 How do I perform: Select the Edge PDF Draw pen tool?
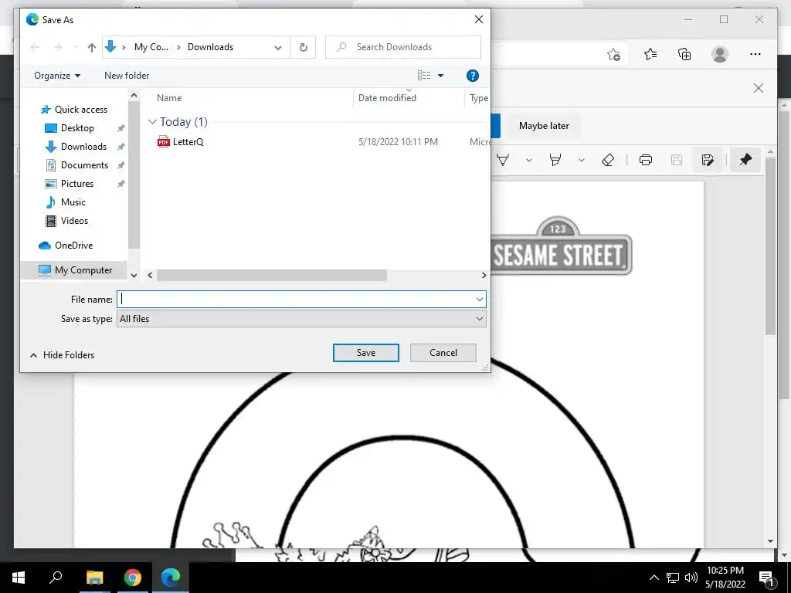[x=503, y=161]
